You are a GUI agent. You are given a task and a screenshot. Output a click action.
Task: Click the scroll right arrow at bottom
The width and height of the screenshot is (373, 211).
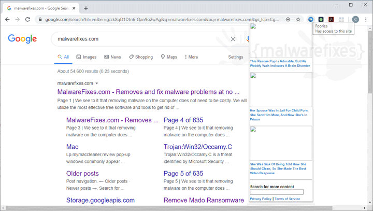pos(364,208)
